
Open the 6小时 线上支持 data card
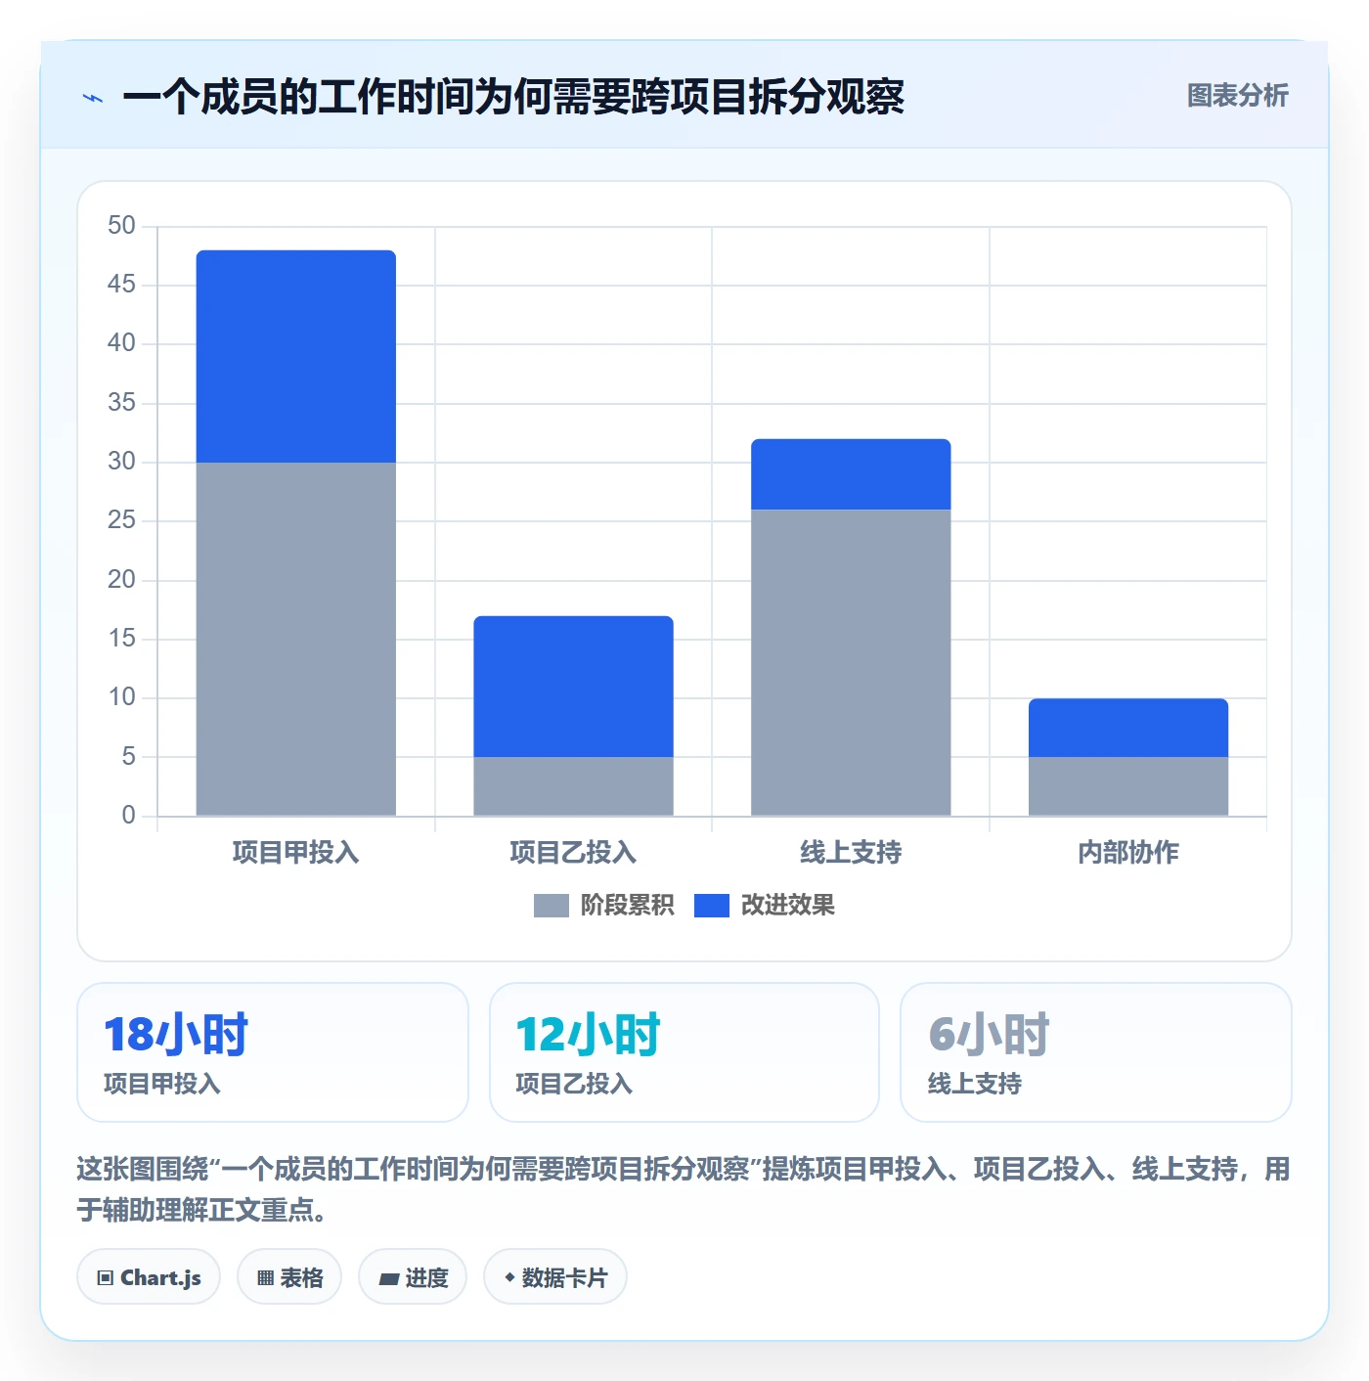(x=1096, y=1052)
